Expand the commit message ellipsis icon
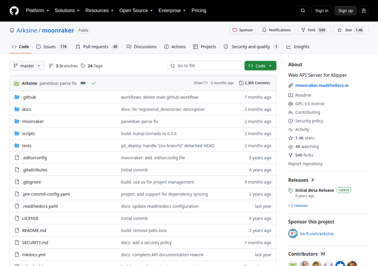The width and height of the screenshot is (378, 266). coord(83,83)
